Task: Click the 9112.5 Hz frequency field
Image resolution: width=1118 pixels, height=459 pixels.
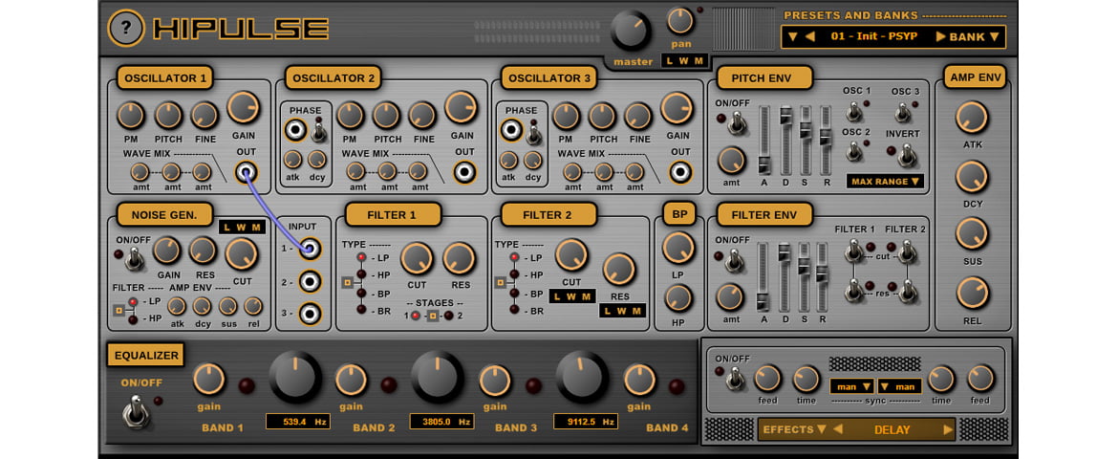Action: tap(586, 421)
